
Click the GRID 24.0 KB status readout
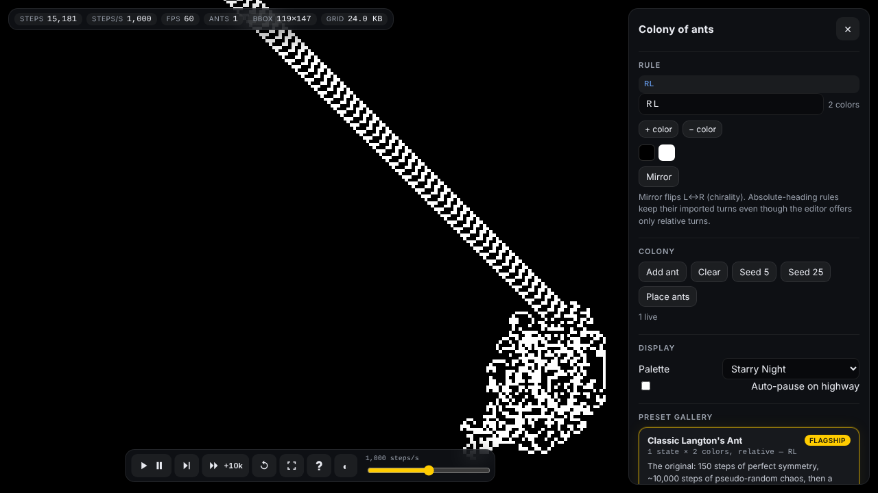pyautogui.click(x=354, y=19)
